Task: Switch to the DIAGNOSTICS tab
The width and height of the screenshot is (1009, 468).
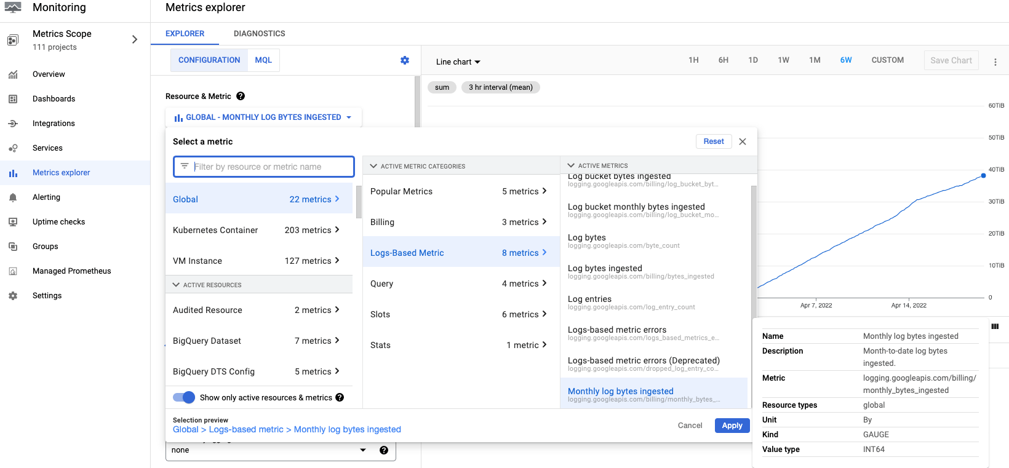Action: coord(260,34)
